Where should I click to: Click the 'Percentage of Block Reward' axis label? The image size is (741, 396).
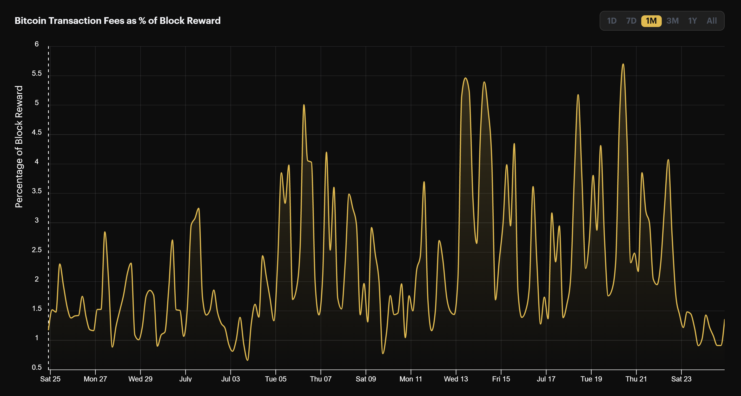click(19, 147)
